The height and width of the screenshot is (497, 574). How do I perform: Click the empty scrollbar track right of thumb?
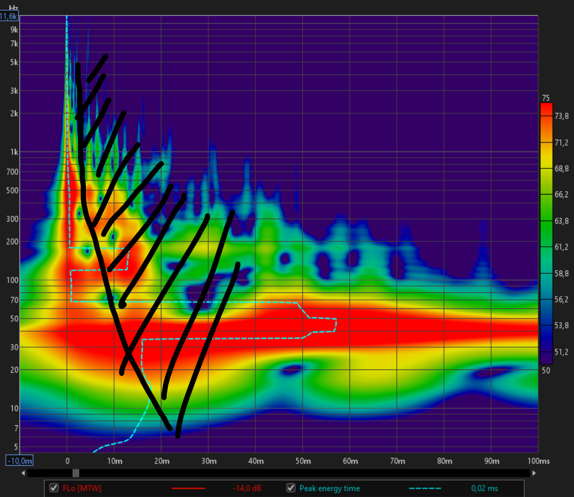point(303,473)
